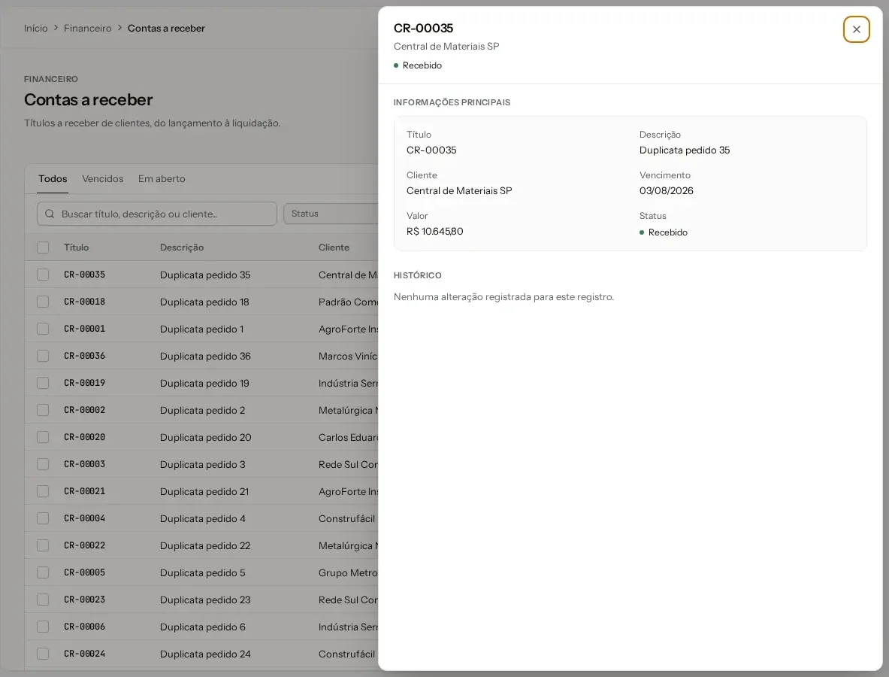Check the box for row CR-00019
889x677 pixels.
click(x=43, y=383)
